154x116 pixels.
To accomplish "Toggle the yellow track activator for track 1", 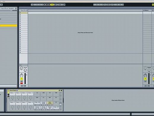I will [22, 79].
